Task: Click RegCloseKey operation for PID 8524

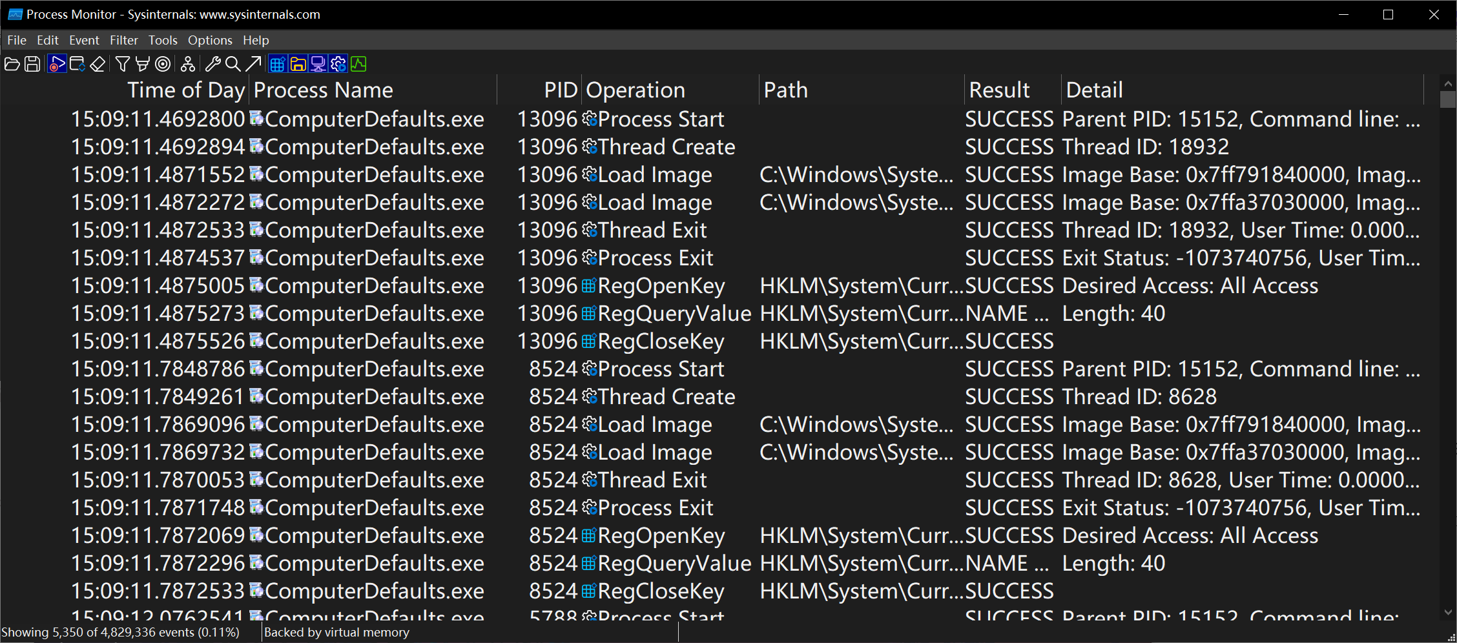Action: pyautogui.click(x=661, y=591)
